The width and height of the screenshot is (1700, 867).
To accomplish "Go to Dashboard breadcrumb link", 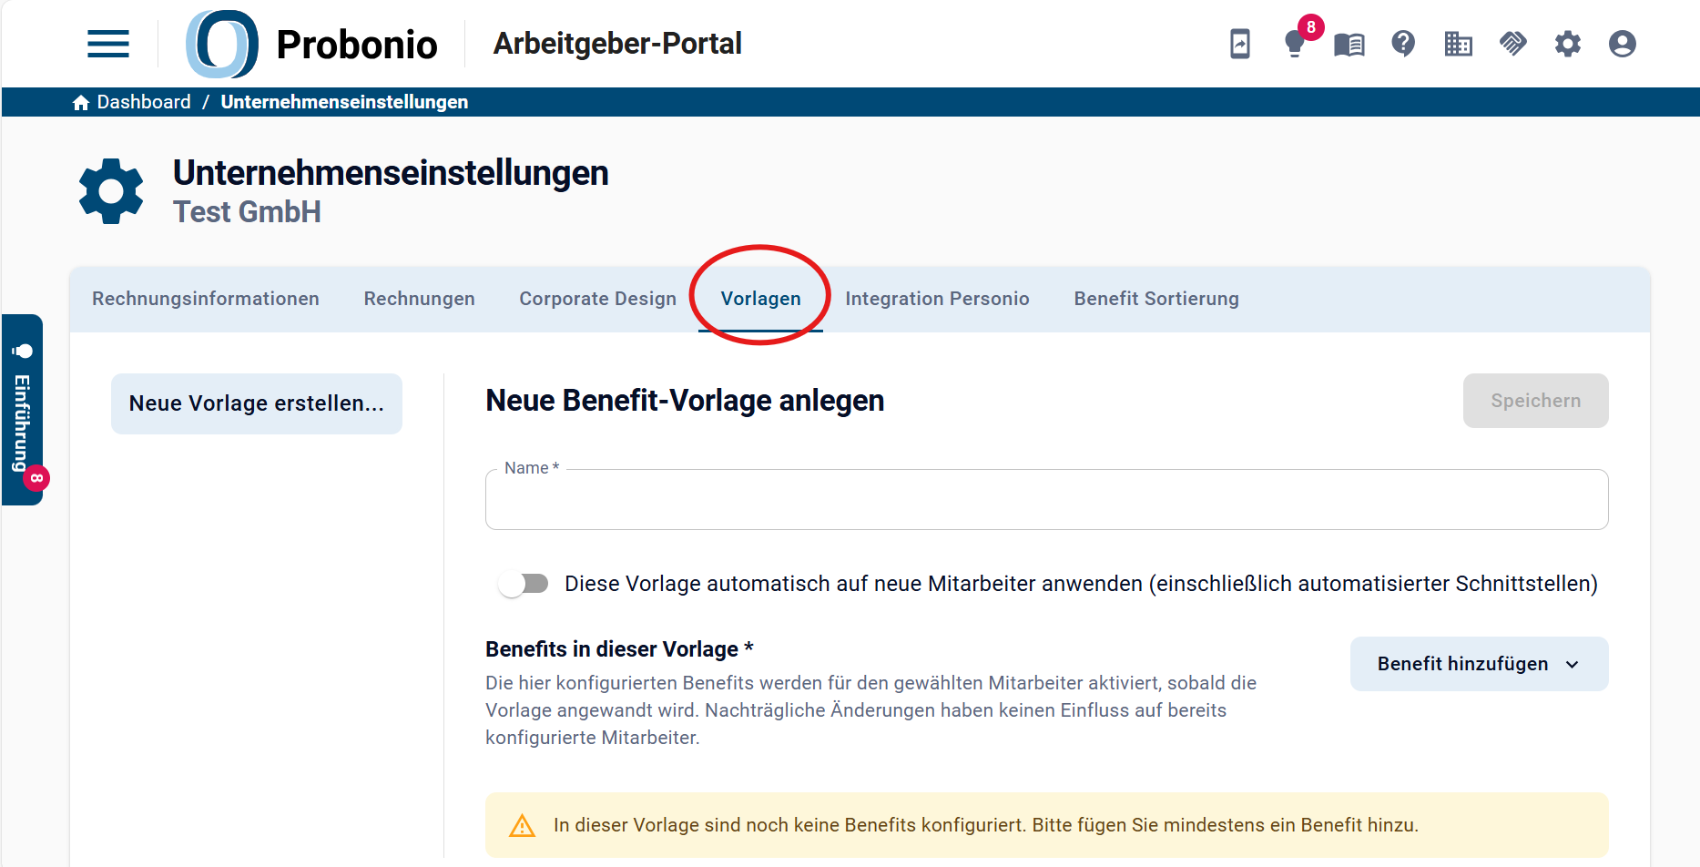I will (x=144, y=102).
